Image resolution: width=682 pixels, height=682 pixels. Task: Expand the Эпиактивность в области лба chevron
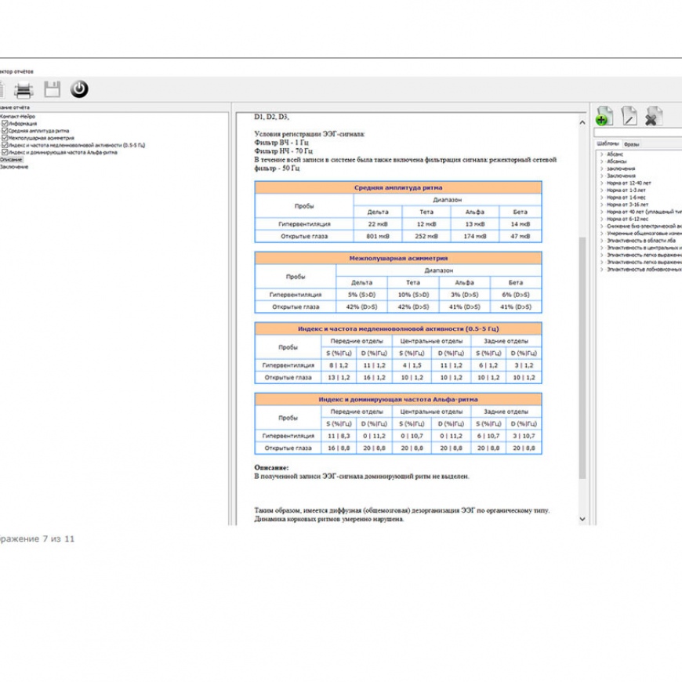click(x=601, y=241)
